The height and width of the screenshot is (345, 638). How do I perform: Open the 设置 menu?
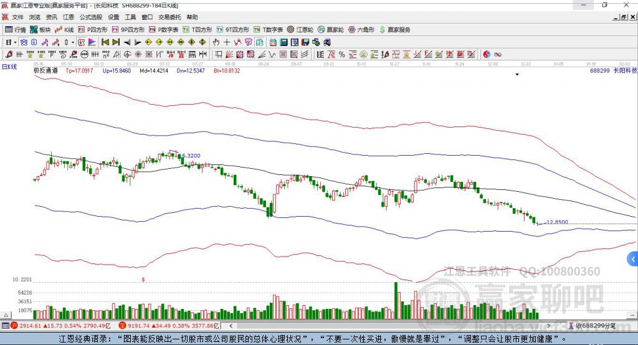pyautogui.click(x=113, y=17)
